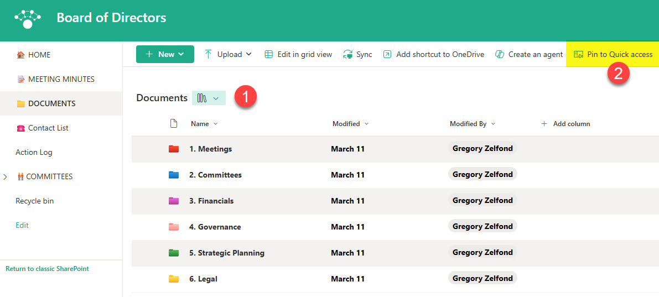Image resolution: width=659 pixels, height=297 pixels.
Task: Go to MEETING MINUTES in sidebar
Action: 61,79
